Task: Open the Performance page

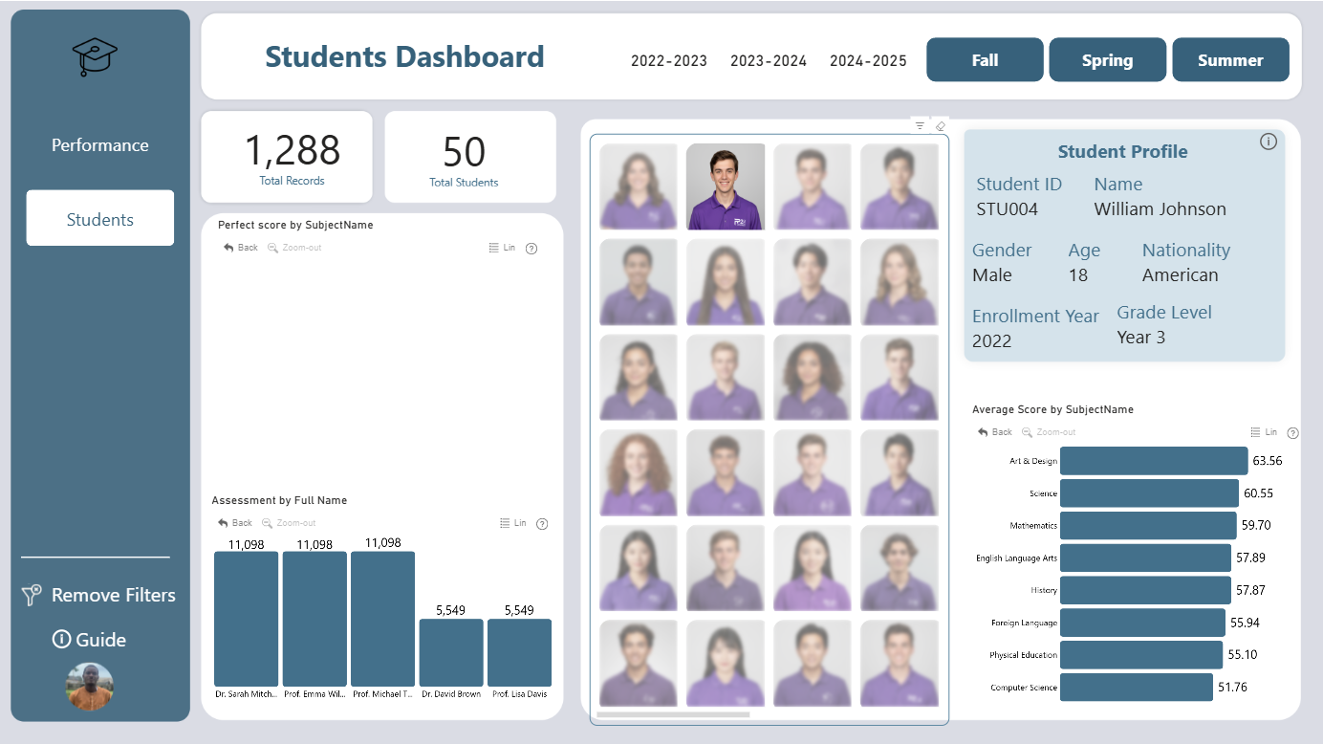Action: click(100, 145)
